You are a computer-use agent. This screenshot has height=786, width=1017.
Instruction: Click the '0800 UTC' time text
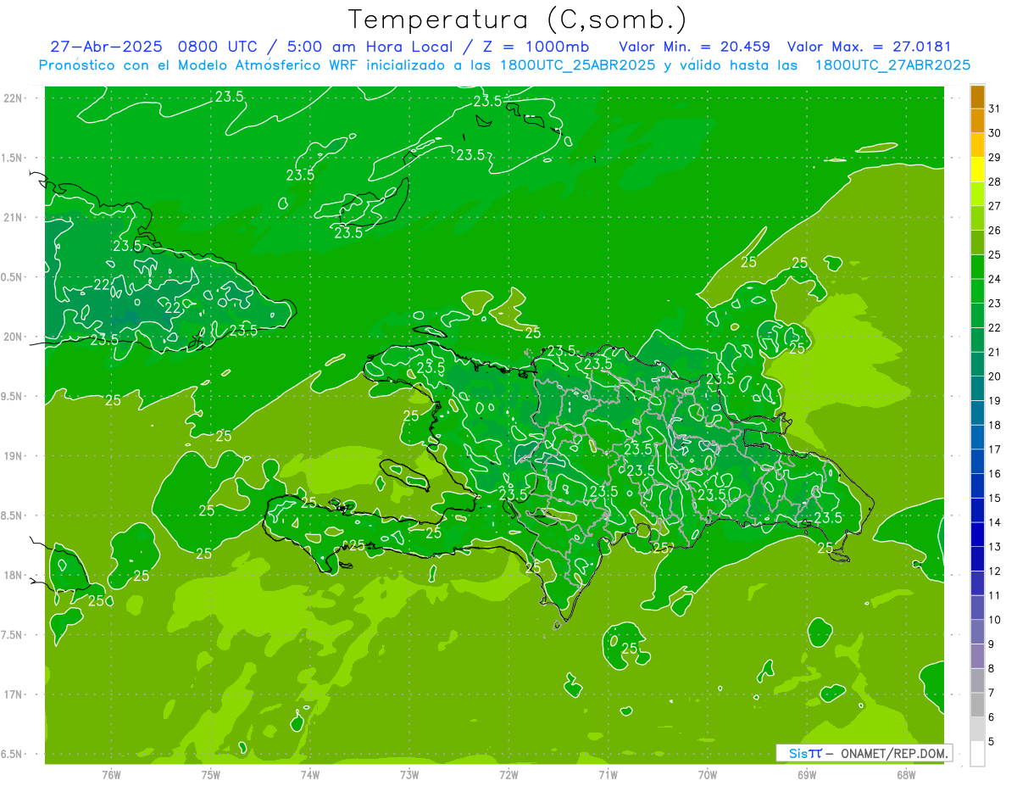pos(219,47)
